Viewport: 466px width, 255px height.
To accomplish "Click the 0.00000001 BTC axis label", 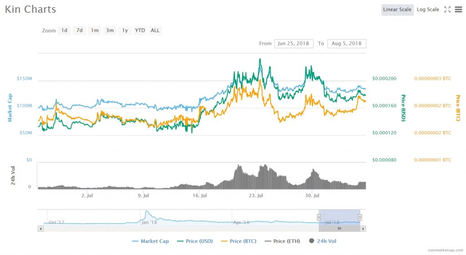I will 433,160.
